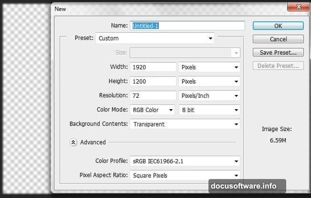Viewport: 311px width, 198px height.
Task: Open the Color Profile sRGB dropdown
Action: (x=185, y=161)
